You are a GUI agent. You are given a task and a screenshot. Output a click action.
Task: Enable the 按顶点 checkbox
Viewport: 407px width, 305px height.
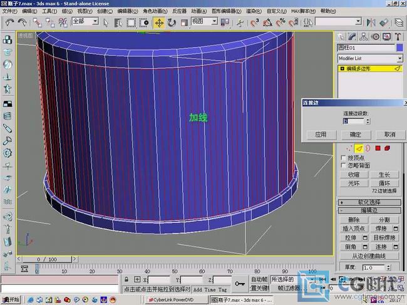click(343, 158)
